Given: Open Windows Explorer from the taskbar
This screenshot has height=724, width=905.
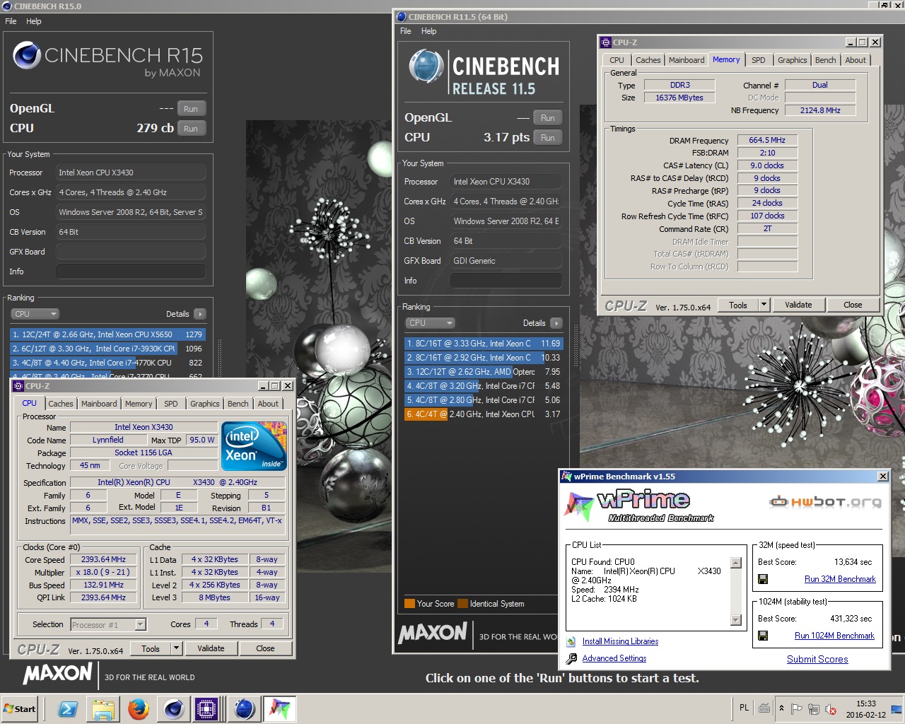Looking at the screenshot, I should (103, 708).
